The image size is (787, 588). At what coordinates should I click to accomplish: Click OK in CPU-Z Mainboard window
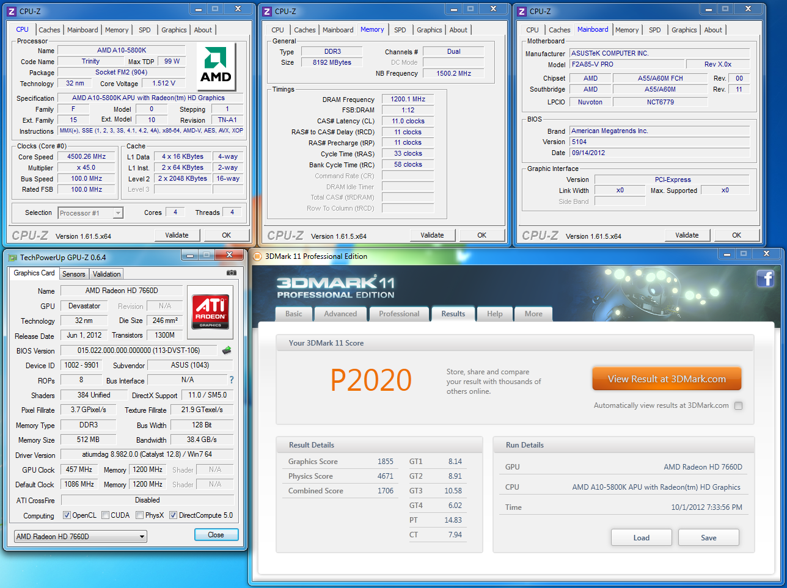737,235
